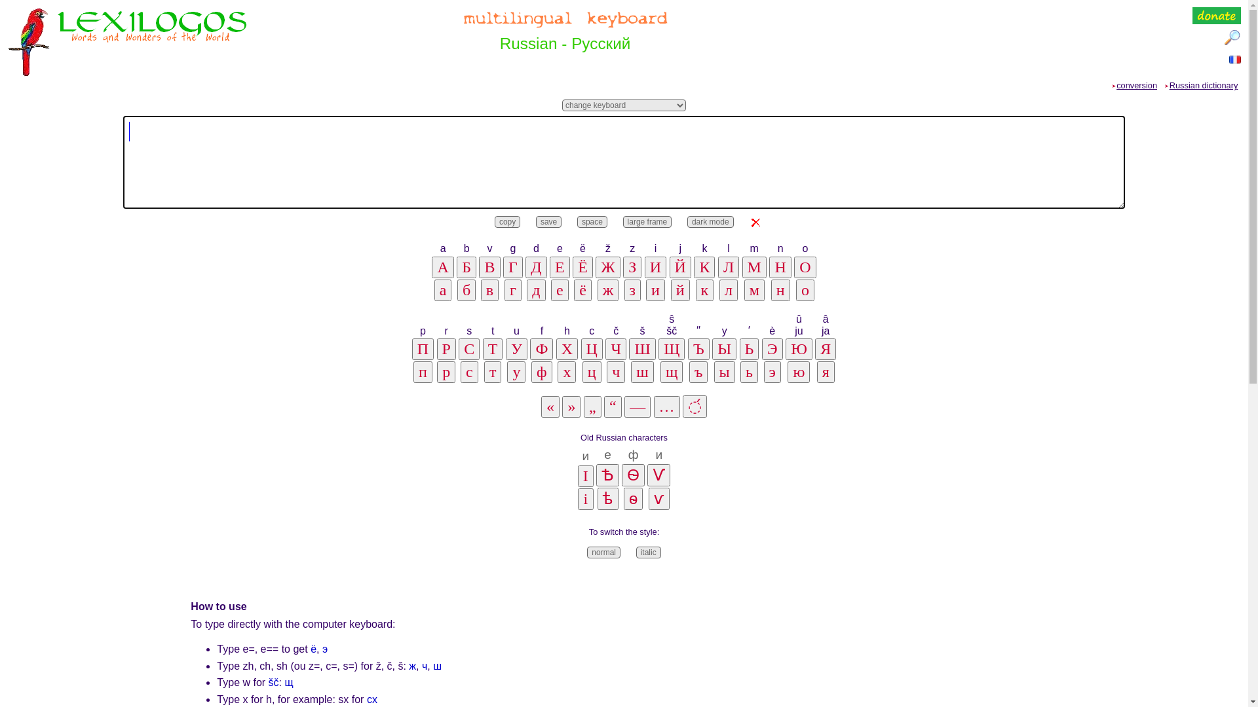This screenshot has width=1258, height=707.
Task: Insert lowercase letter з
Action: click(x=632, y=290)
